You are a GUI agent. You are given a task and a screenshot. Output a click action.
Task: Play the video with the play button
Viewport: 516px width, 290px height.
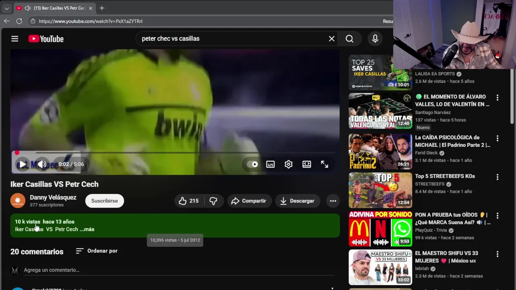click(x=23, y=164)
